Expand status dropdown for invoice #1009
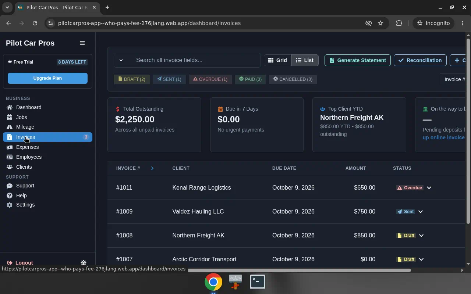Screen dimensions: 471x294 (x=421, y=212)
